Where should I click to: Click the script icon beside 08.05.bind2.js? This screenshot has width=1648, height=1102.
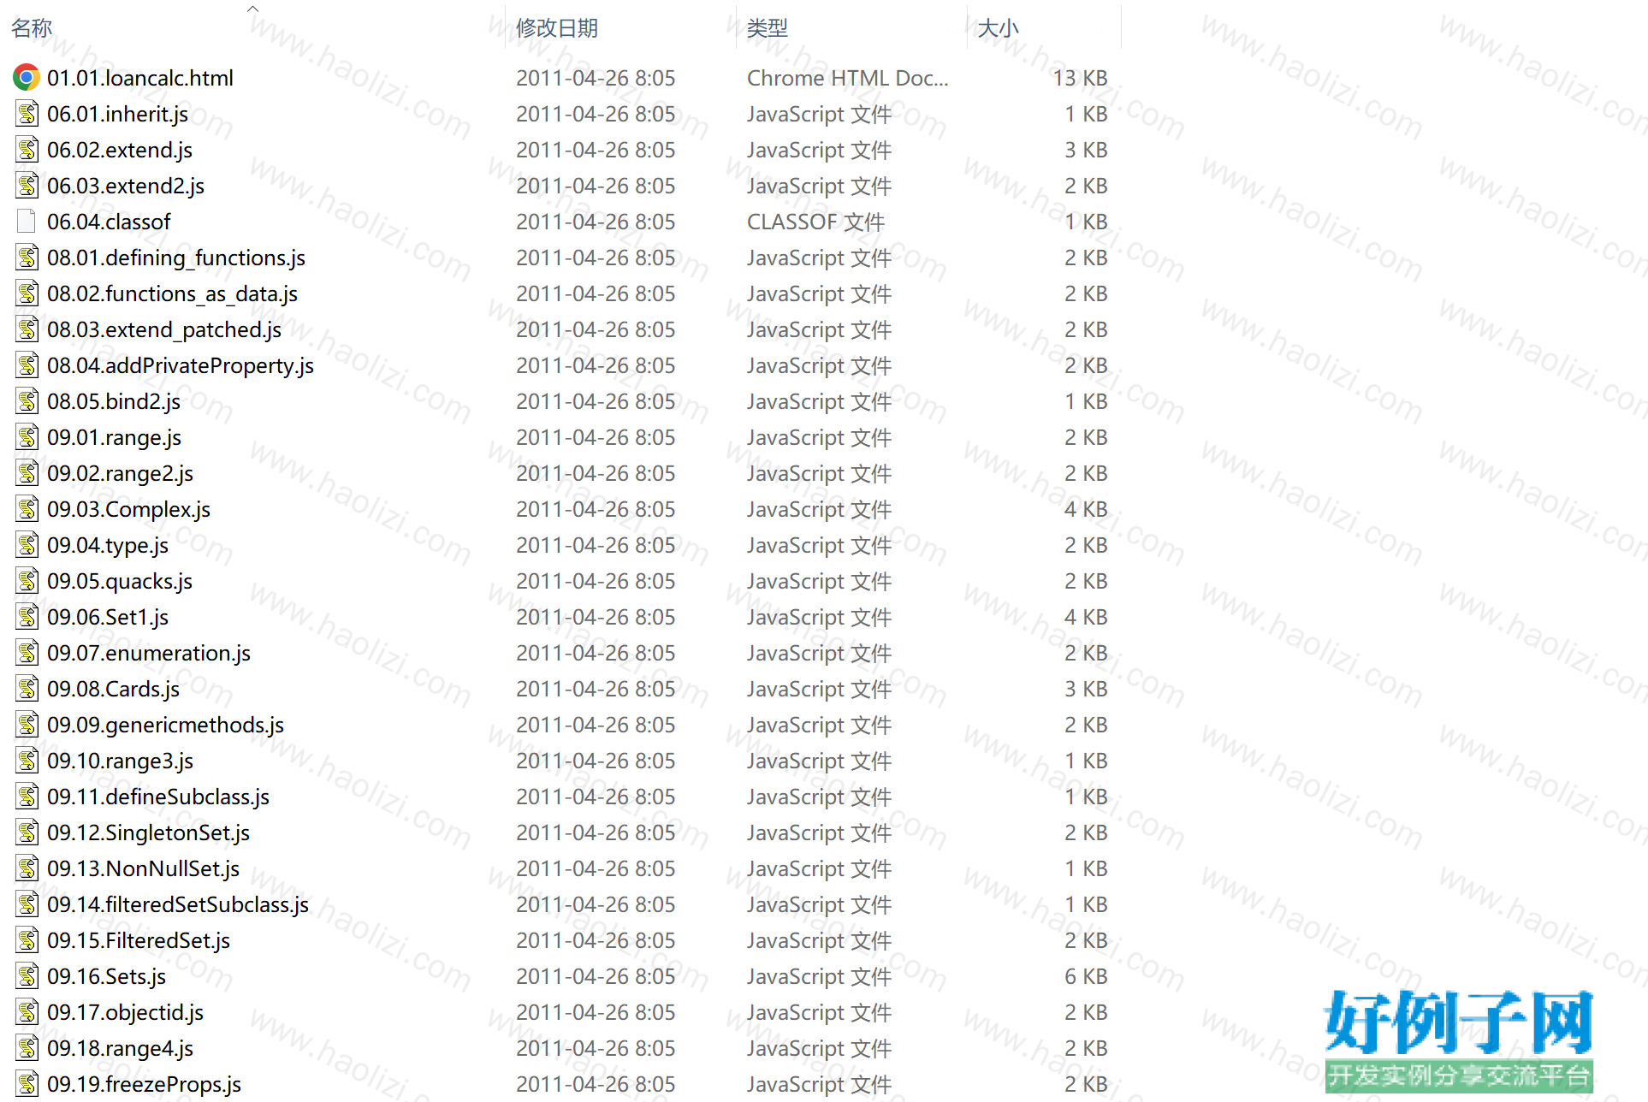pos(27,401)
